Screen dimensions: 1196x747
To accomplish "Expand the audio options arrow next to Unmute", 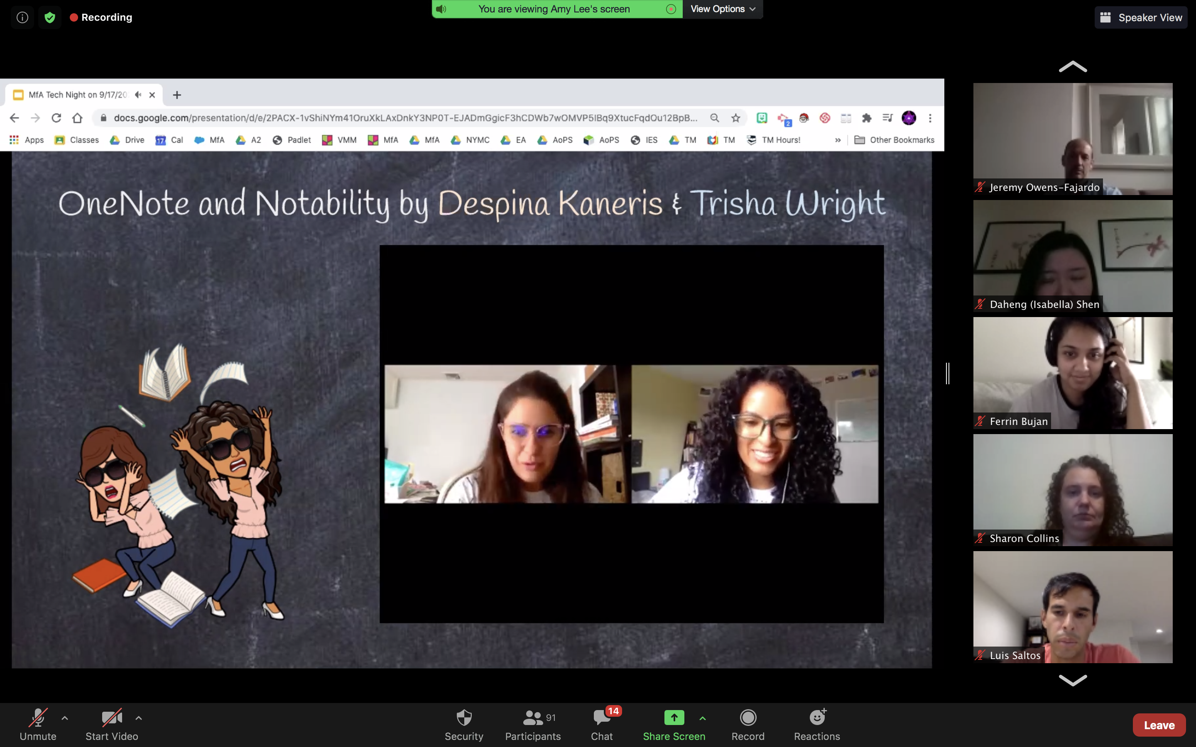I will [65, 718].
